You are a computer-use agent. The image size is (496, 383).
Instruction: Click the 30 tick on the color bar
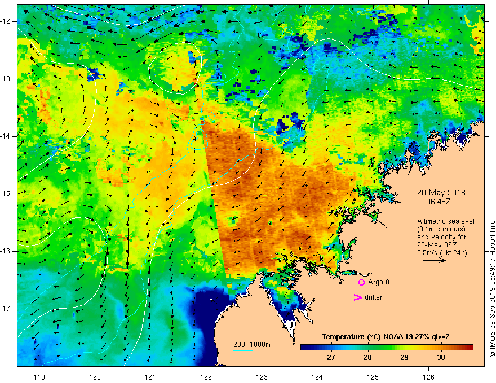(x=441, y=358)
